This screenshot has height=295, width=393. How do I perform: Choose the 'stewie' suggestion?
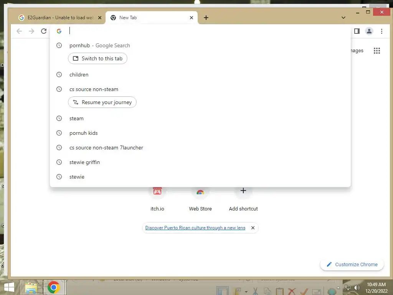pyautogui.click(x=200, y=177)
